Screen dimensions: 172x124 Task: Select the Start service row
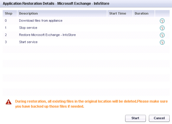click(86, 42)
